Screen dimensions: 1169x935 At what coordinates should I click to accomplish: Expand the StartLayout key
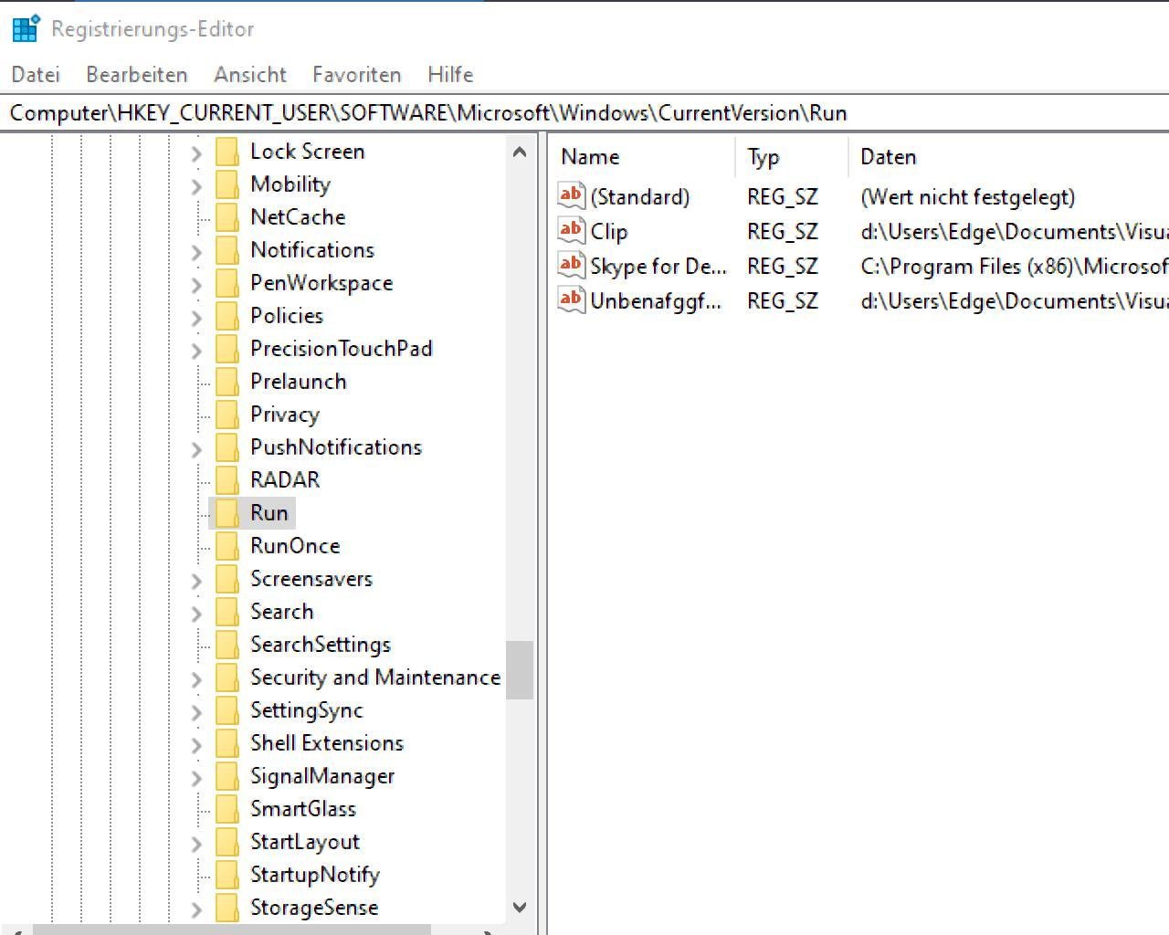click(196, 844)
